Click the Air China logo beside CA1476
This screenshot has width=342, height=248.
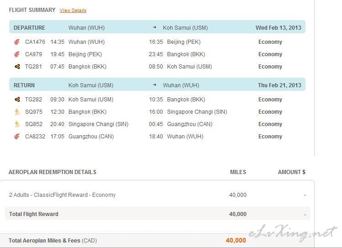click(x=17, y=42)
